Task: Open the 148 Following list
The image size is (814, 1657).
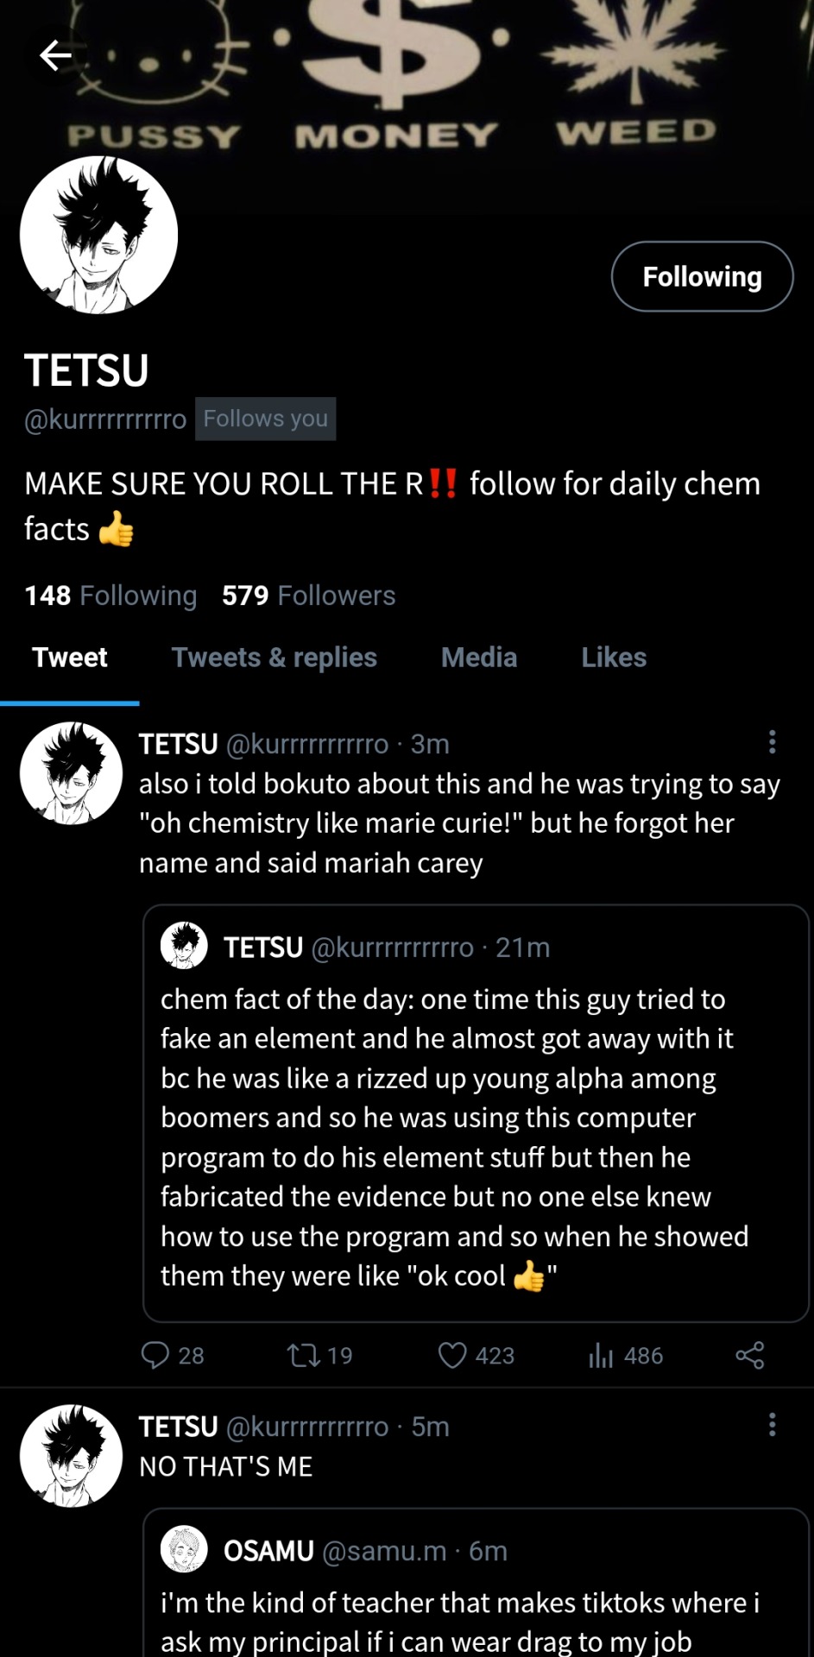Action: pos(110,595)
